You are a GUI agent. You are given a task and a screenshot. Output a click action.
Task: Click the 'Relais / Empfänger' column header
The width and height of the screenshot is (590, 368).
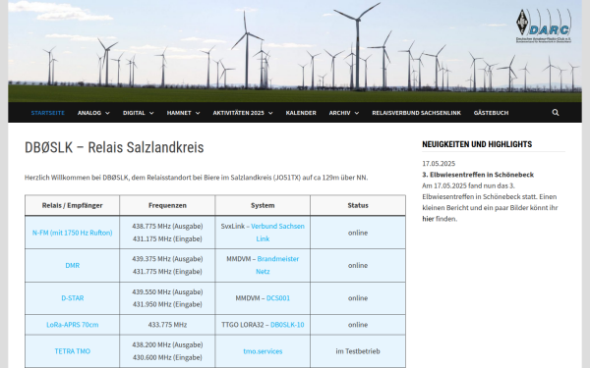click(72, 205)
